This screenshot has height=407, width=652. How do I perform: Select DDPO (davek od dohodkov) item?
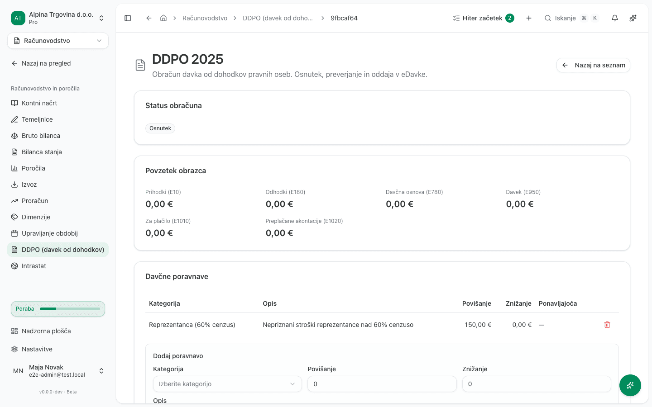point(58,250)
